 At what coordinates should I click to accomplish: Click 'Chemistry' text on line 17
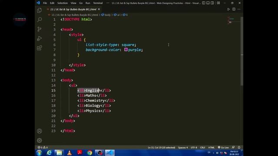(95, 101)
